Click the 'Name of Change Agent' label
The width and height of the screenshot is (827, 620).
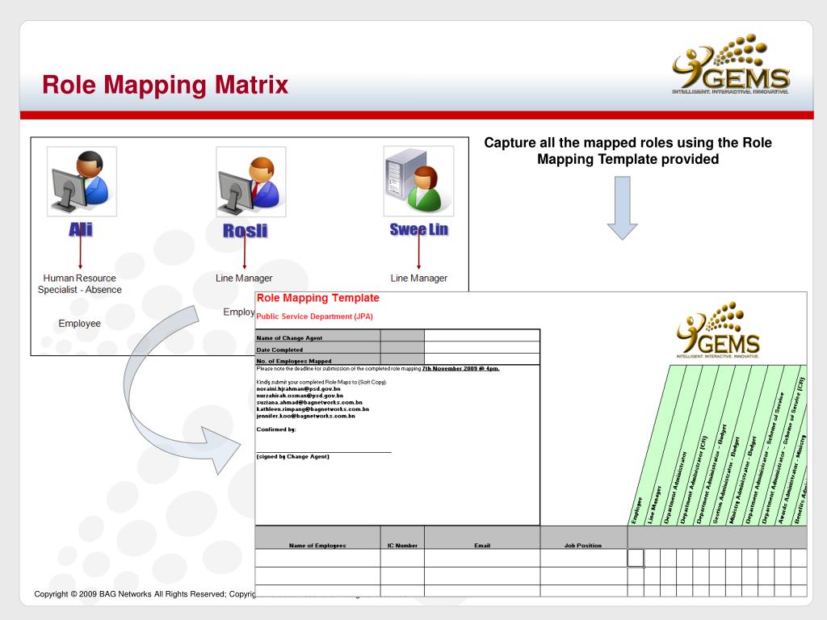tap(289, 337)
